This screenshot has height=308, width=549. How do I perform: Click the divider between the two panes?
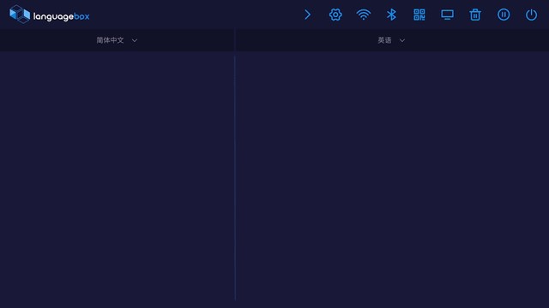coord(235,178)
